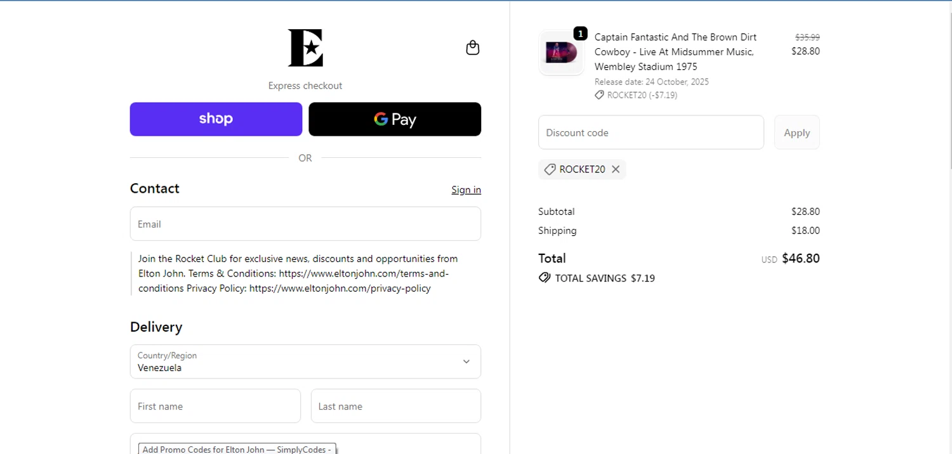Focus the Email input field
This screenshot has height=454, width=952.
coord(305,224)
